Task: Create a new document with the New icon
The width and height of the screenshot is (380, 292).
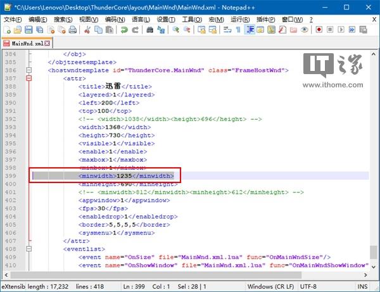Action: point(7,30)
